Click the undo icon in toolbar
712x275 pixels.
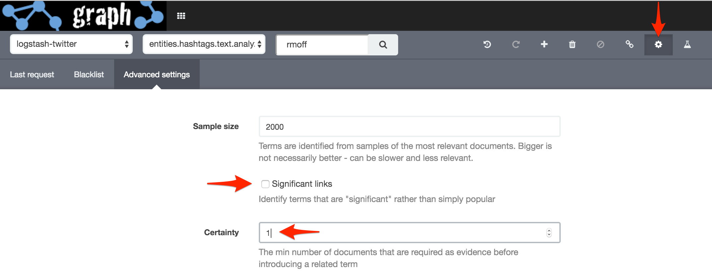coord(487,44)
